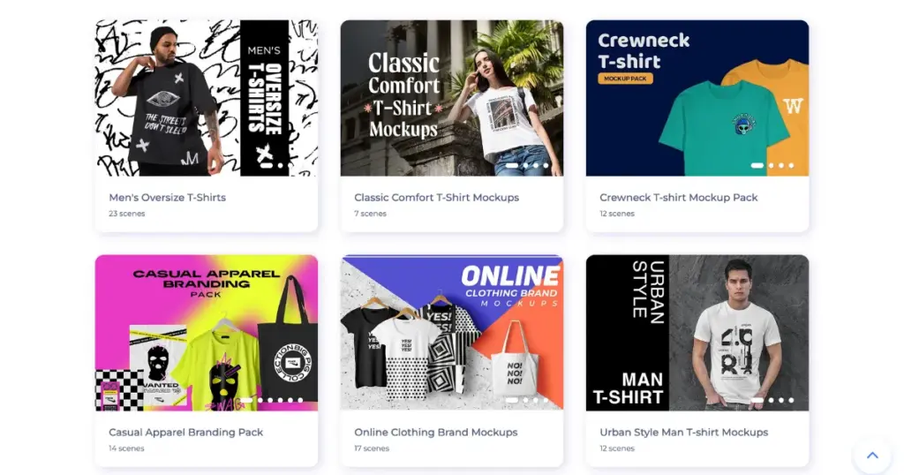Image resolution: width=904 pixels, height=475 pixels.
Task: Jump to the last slide dot on the Urban Style image
Action: [791, 400]
